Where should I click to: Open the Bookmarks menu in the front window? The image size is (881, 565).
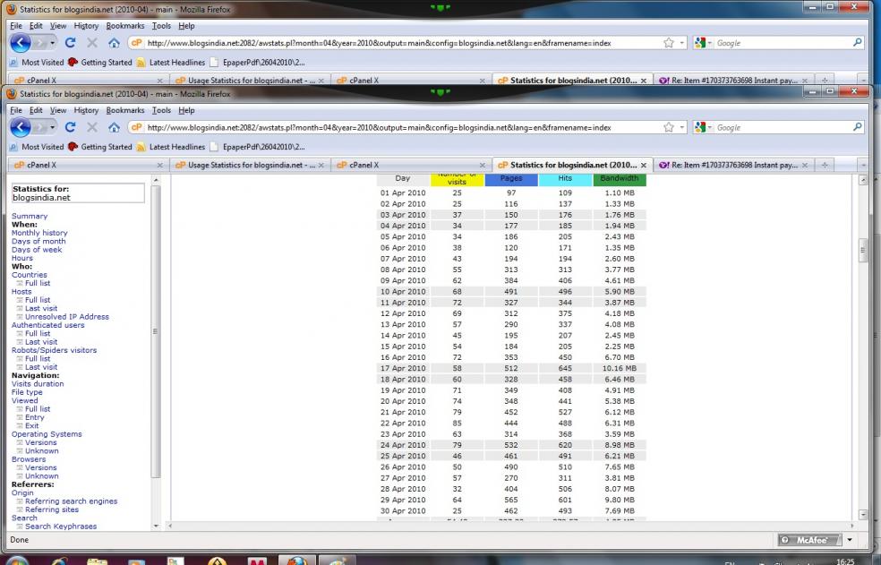coord(124,110)
